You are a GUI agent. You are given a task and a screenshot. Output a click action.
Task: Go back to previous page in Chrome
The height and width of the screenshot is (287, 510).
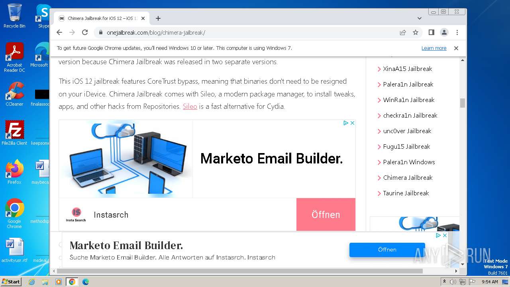pyautogui.click(x=59, y=33)
